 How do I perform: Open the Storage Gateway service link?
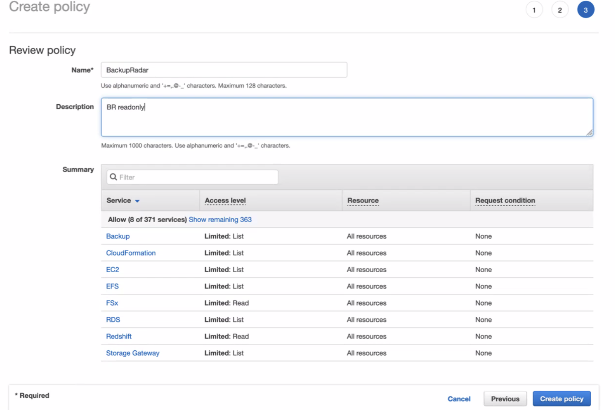pos(133,353)
